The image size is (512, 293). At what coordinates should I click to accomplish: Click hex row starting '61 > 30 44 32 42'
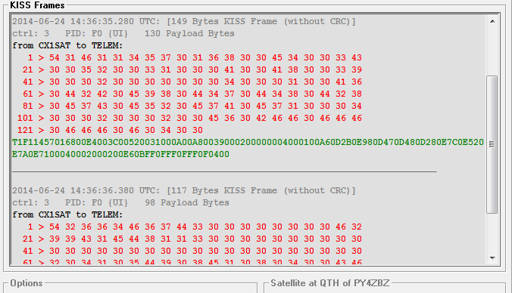pos(192,94)
